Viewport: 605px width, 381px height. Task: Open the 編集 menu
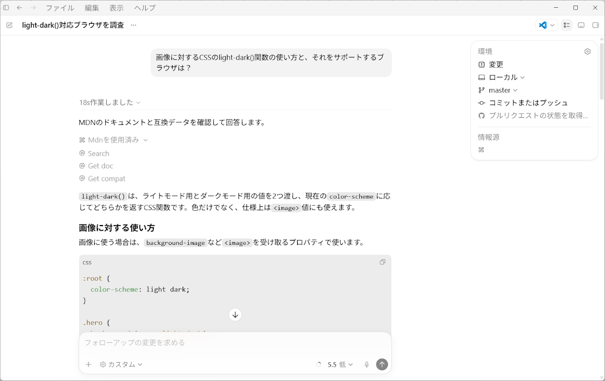click(x=92, y=8)
